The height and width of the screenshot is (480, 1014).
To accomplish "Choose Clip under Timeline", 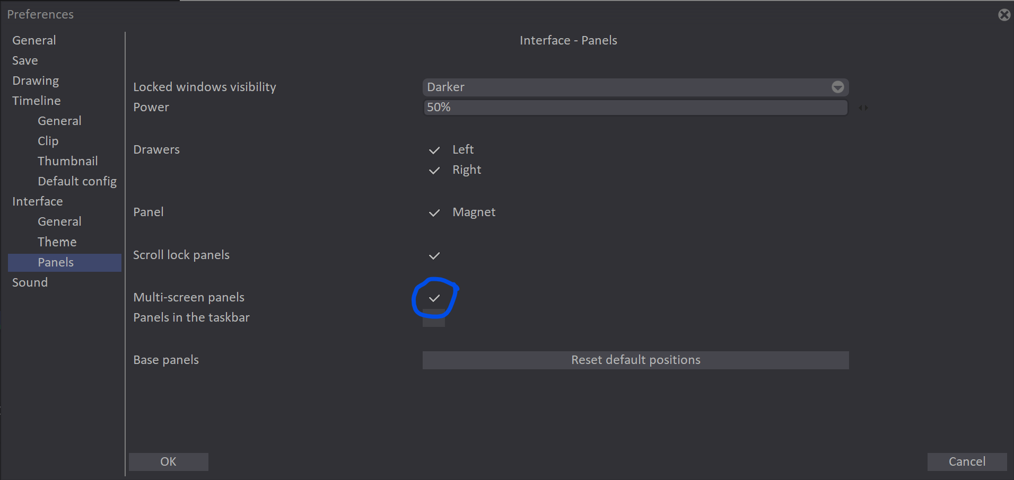I will click(x=48, y=141).
